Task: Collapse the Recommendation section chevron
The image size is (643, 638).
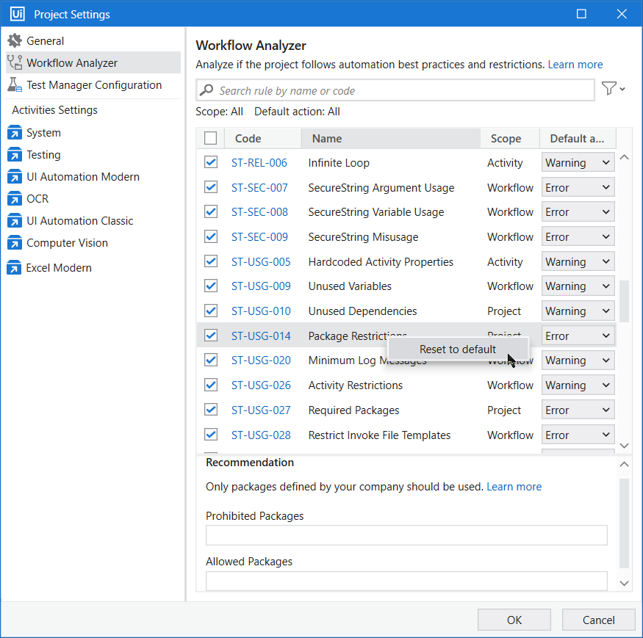Action: pos(624,464)
